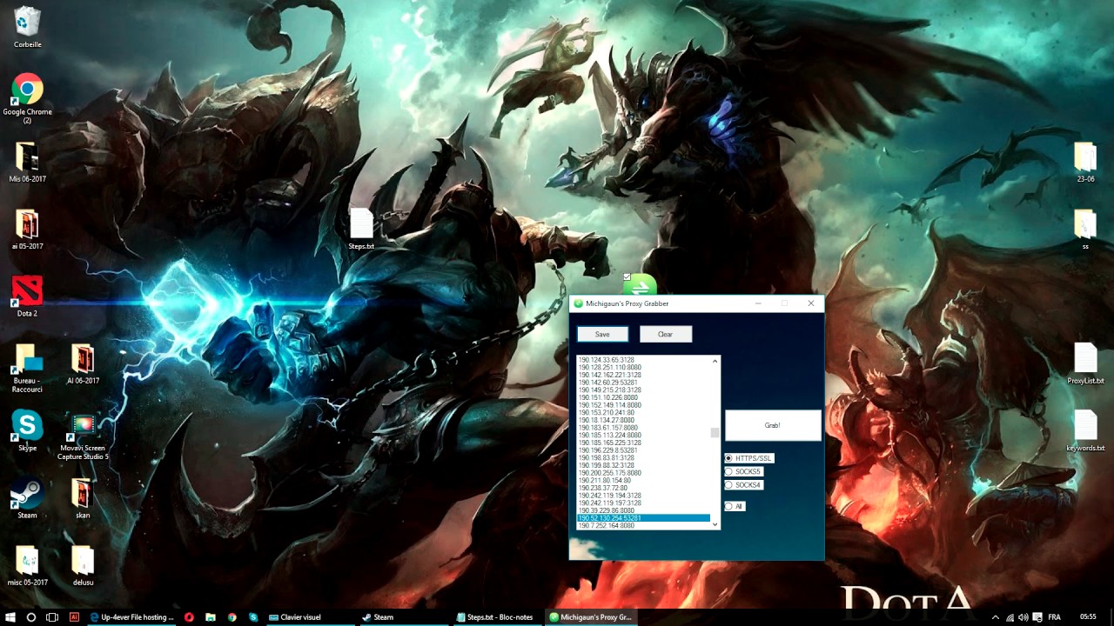Image resolution: width=1114 pixels, height=626 pixels.
Task: Click proxy list scroll down arrow
Action: 715,525
